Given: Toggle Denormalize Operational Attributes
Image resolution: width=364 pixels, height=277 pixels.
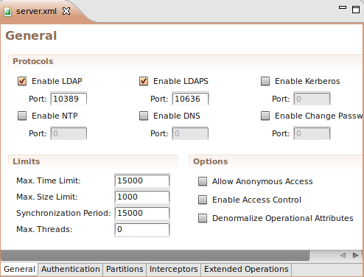Looking at the screenshot, I should click(203, 218).
